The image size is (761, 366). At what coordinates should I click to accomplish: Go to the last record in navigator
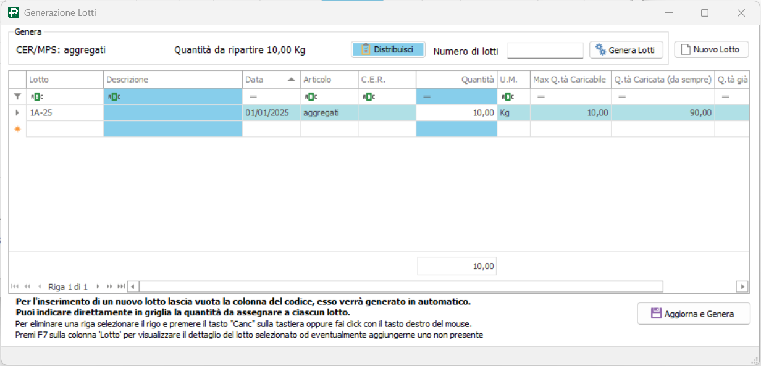[120, 286]
